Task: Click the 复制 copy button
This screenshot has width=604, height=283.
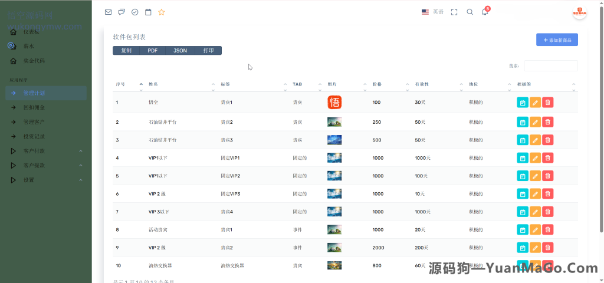Action: click(126, 51)
